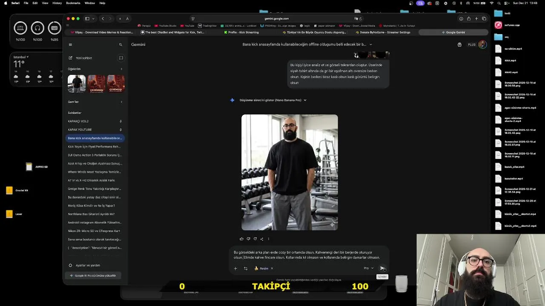Open the gym man thumbnail in Öğelerim
The height and width of the screenshot is (306, 545).
pos(77,84)
